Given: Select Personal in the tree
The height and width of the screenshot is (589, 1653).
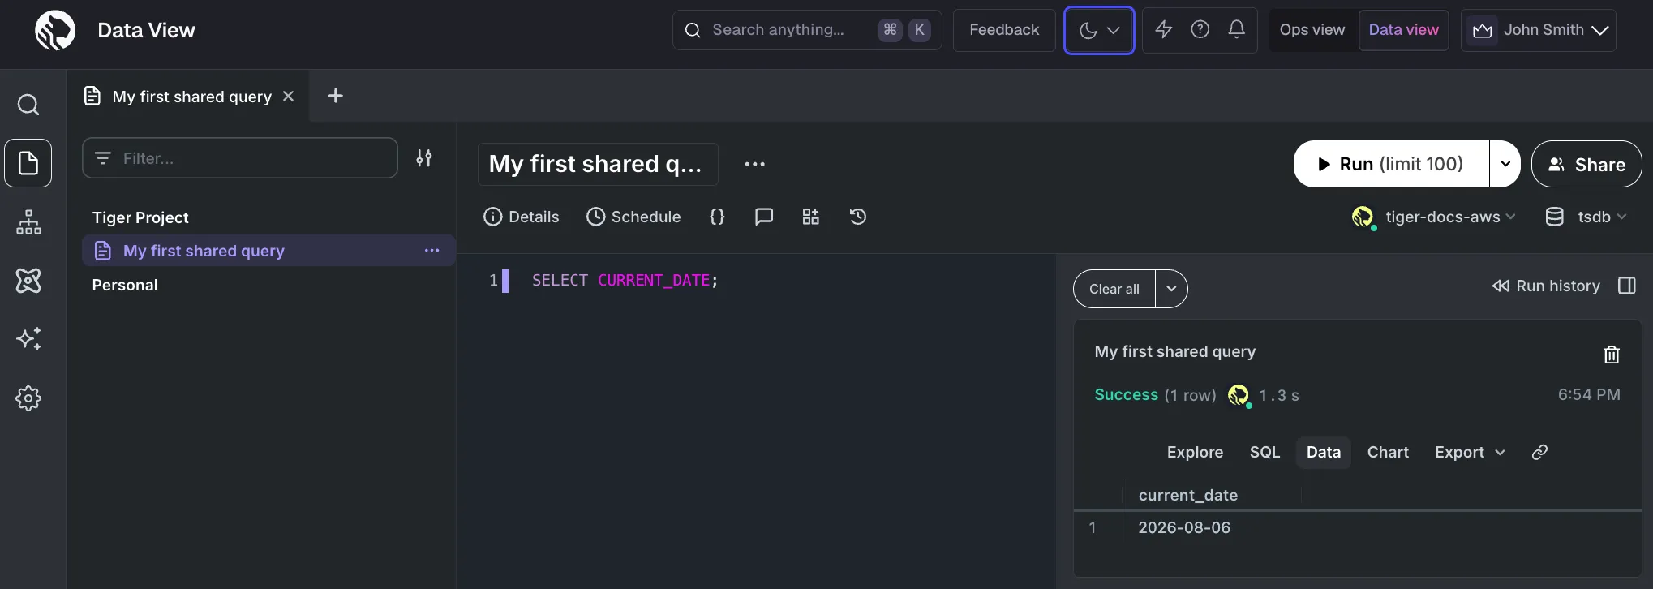Looking at the screenshot, I should click(x=125, y=285).
